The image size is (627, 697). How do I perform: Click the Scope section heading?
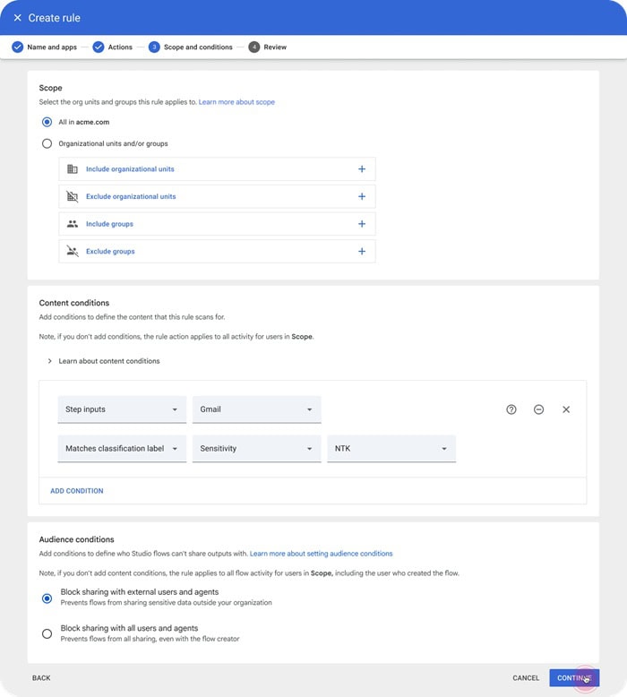pyautogui.click(x=51, y=88)
